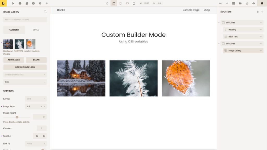The width and height of the screenshot is (267, 150).
Task: Collapse the second Container in Structure
Action: (219, 44)
